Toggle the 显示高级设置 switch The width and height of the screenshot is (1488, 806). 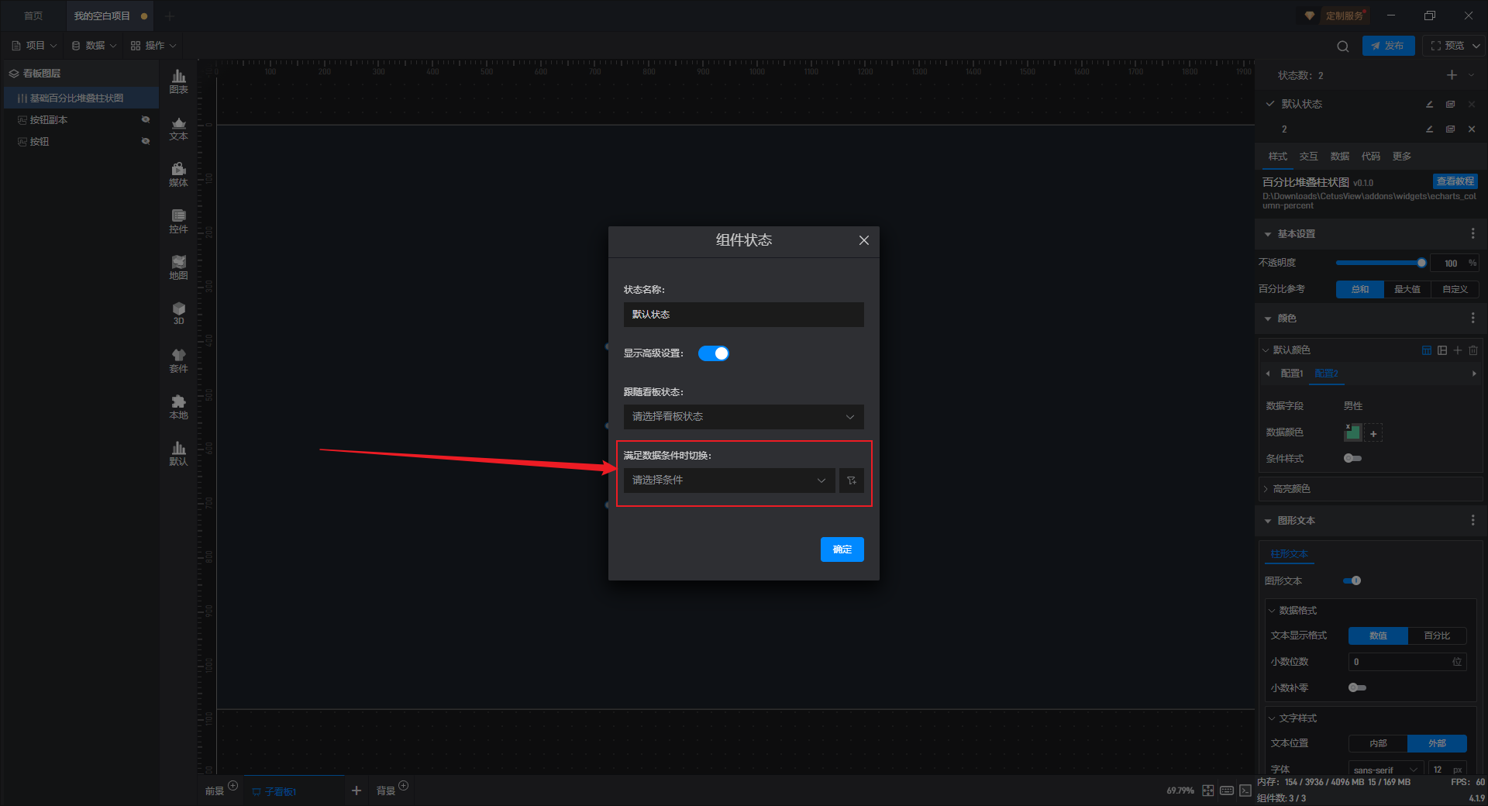pyautogui.click(x=714, y=353)
